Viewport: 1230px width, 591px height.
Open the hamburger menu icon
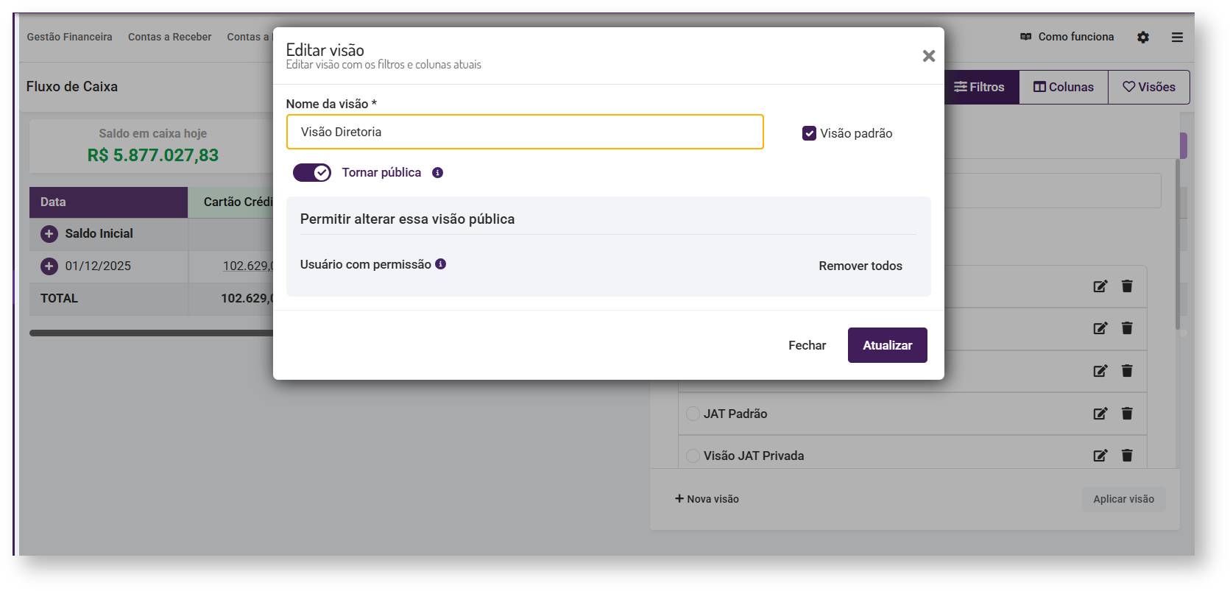tap(1177, 37)
